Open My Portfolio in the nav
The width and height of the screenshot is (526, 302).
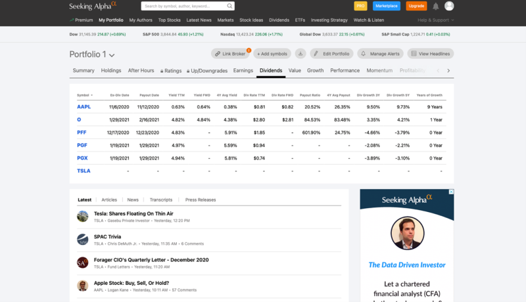point(111,20)
